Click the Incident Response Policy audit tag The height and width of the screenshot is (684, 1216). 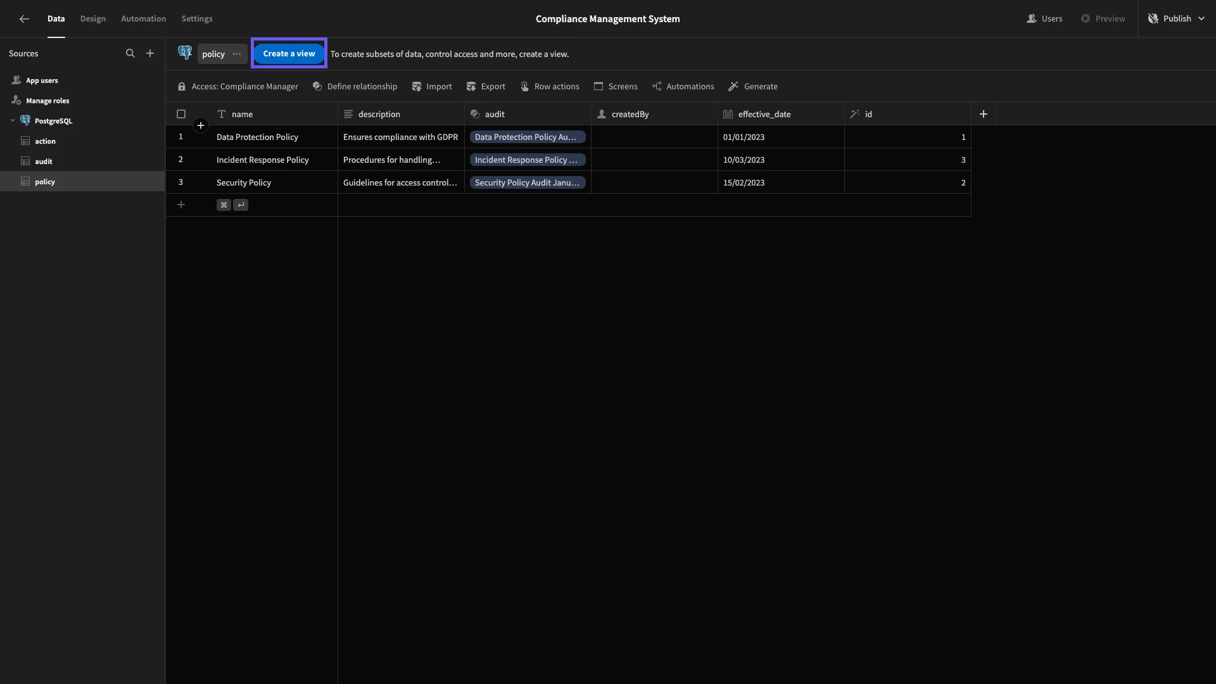(528, 160)
